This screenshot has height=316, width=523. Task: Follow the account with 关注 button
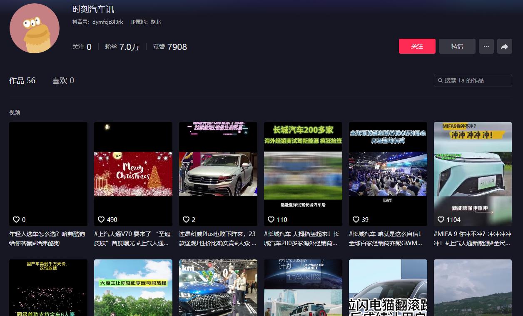point(417,46)
